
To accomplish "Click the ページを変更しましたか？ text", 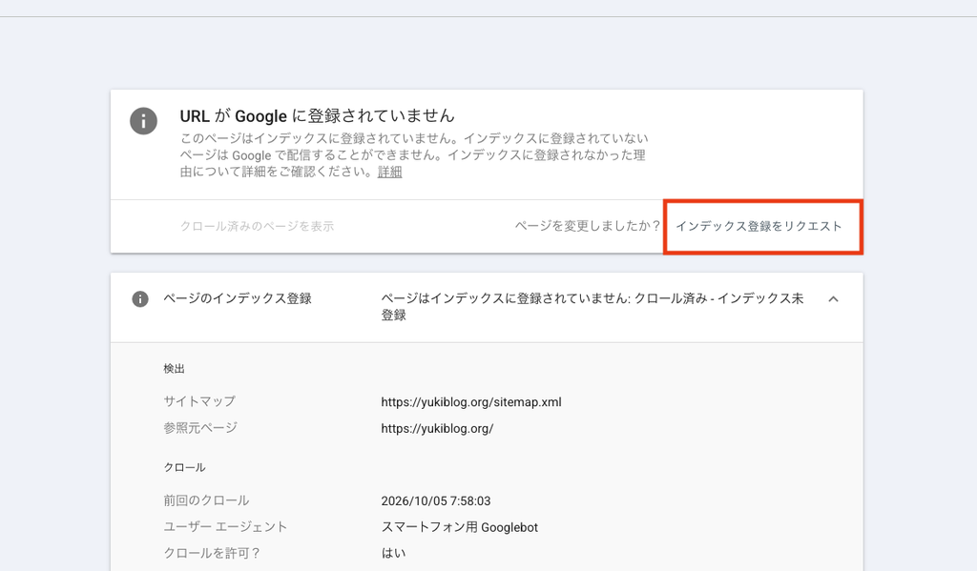I will 587,226.
